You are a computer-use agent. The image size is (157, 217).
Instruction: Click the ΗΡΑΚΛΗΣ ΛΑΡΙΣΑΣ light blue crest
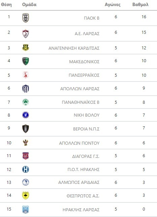pos(26,209)
